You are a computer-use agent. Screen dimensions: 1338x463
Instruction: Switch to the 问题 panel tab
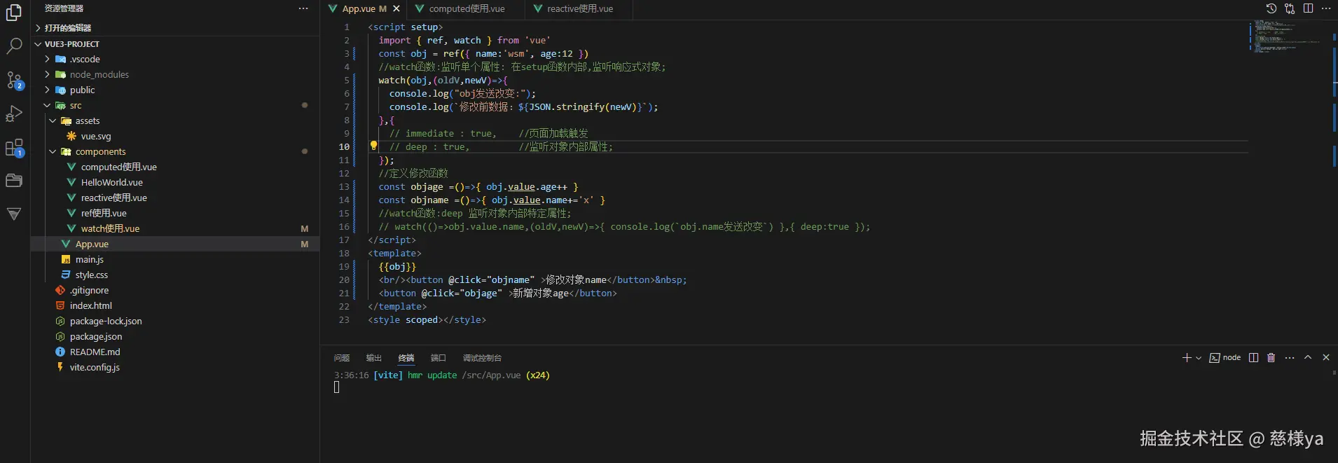tap(342, 358)
